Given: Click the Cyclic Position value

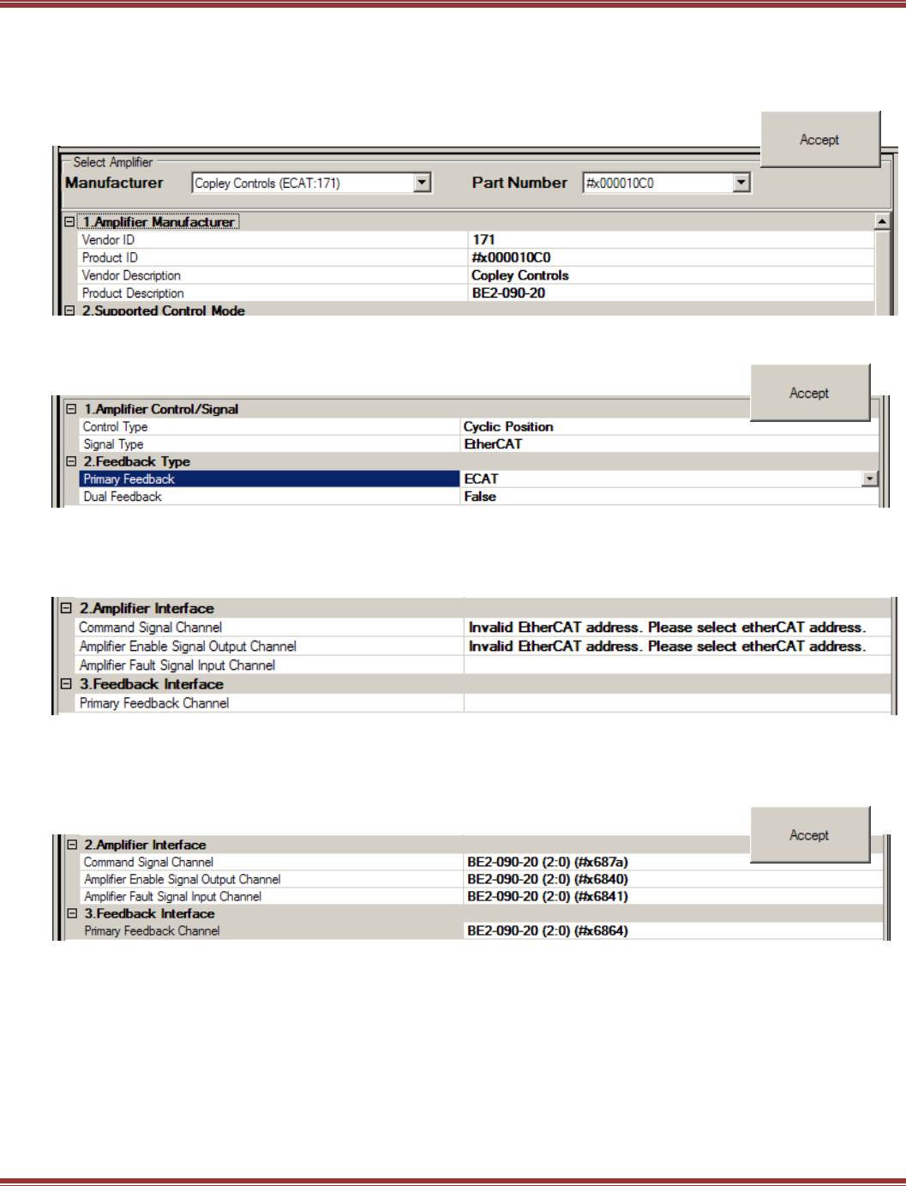Looking at the screenshot, I should pyautogui.click(x=508, y=427).
